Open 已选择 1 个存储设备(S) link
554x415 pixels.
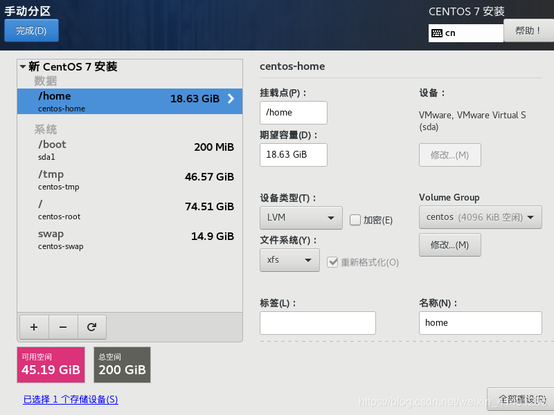pyautogui.click(x=71, y=399)
